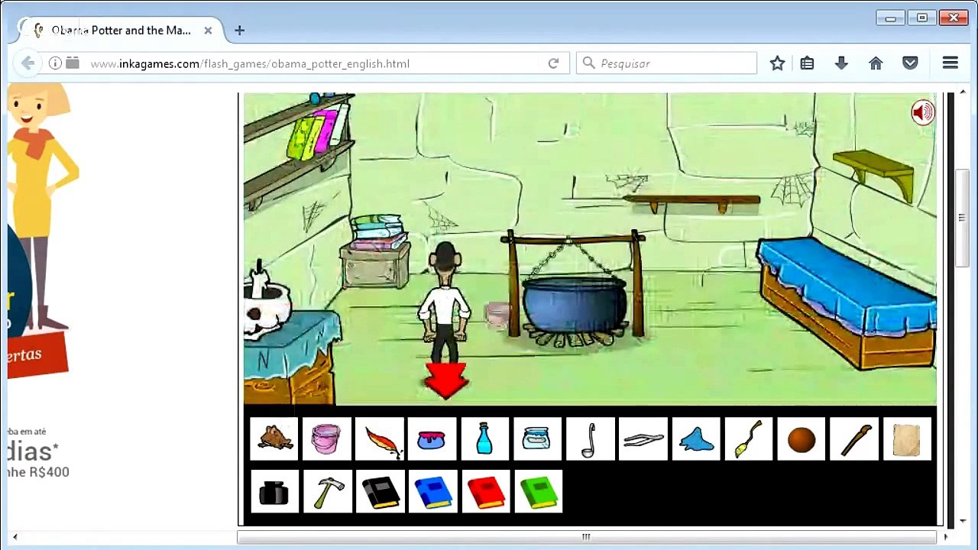The width and height of the screenshot is (978, 550).
Task: Open the Firefox hamburger menu
Action: (x=950, y=63)
